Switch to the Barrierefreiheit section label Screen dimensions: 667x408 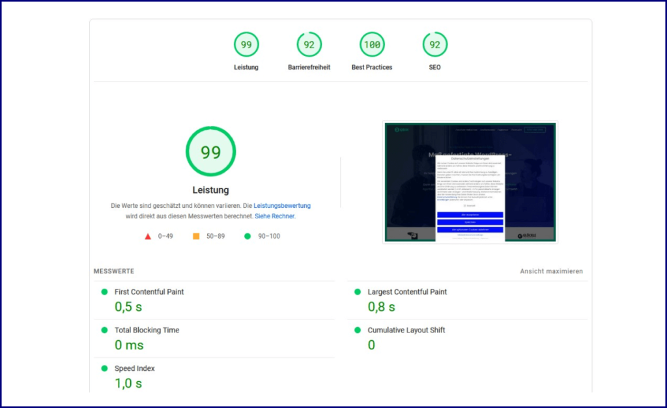point(309,66)
